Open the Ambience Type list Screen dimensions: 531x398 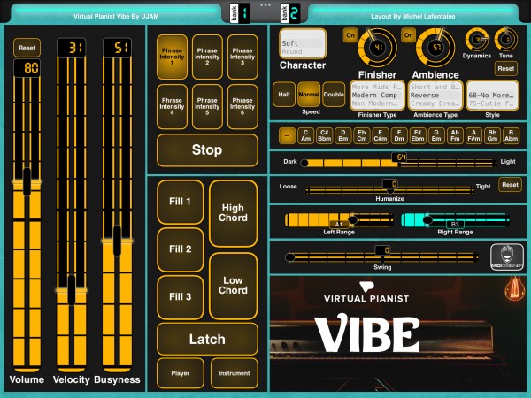click(435, 96)
